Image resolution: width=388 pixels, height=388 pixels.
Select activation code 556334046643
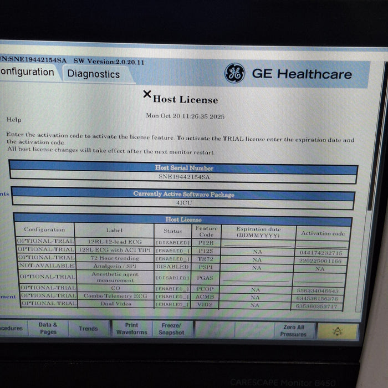point(318,291)
